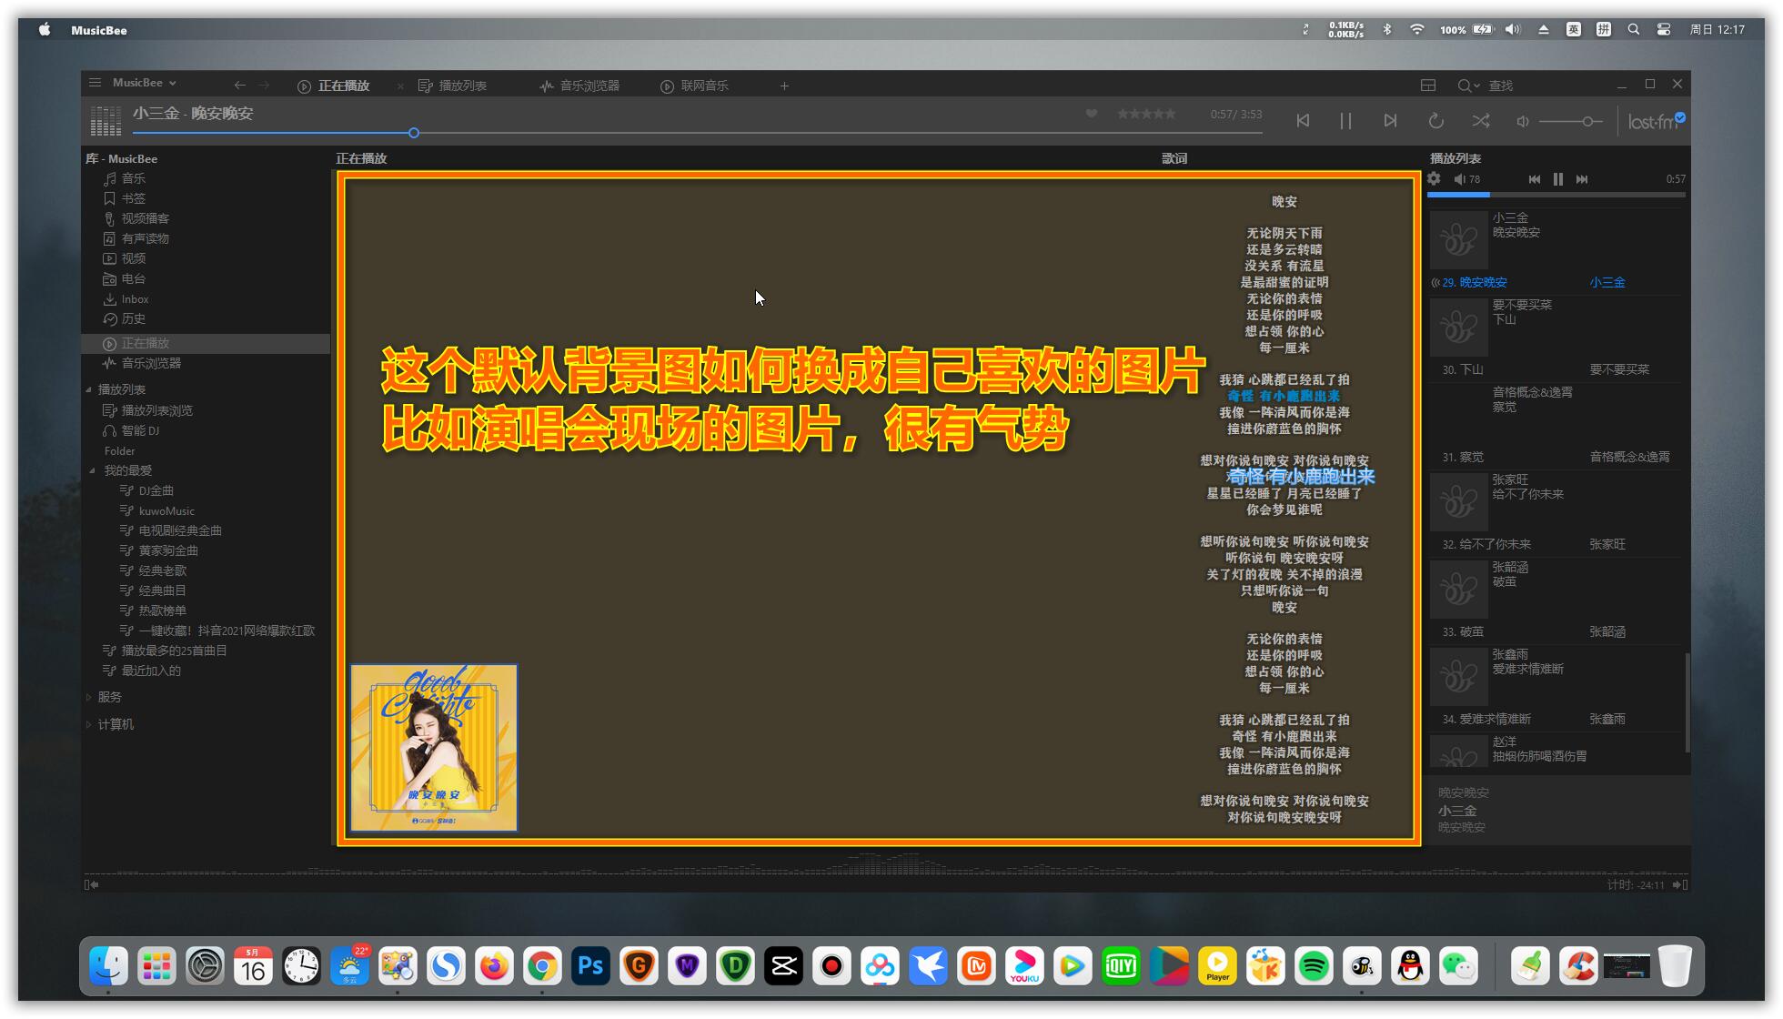
Task: Toggle shuffle mode
Action: click(1480, 121)
